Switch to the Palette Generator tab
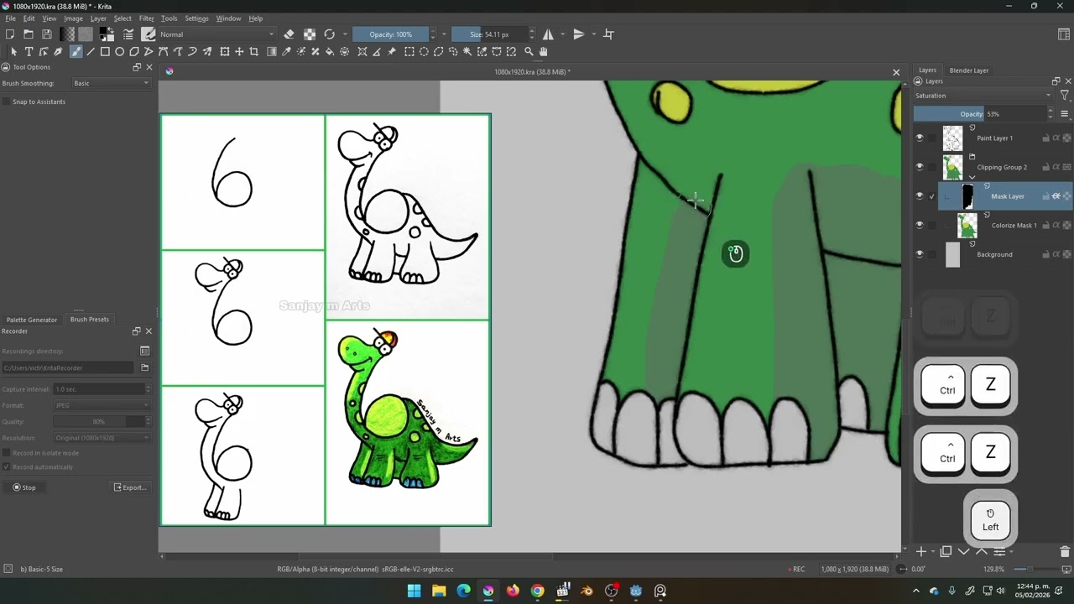 [x=32, y=320]
